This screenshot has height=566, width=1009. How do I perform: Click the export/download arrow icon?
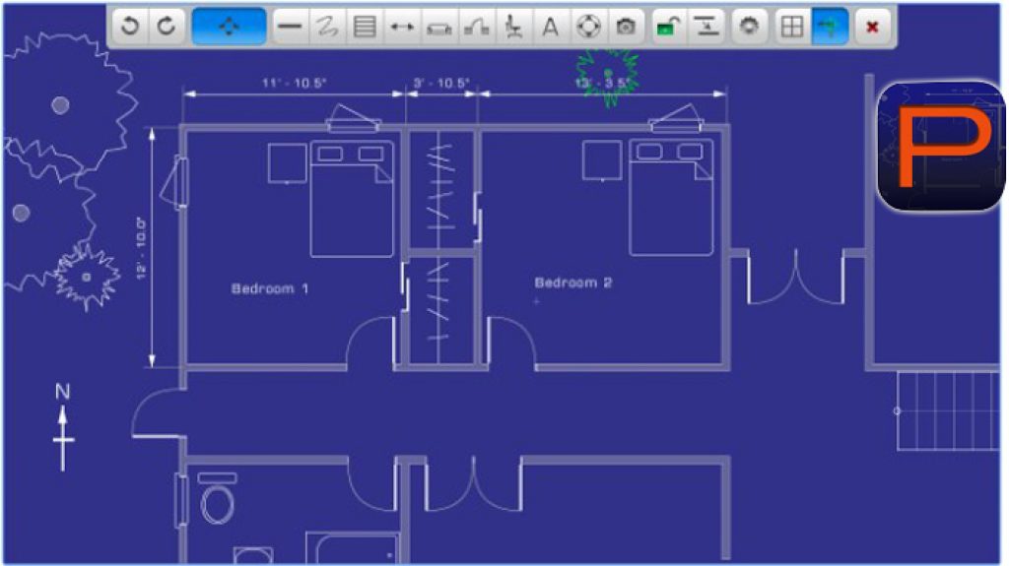click(707, 27)
